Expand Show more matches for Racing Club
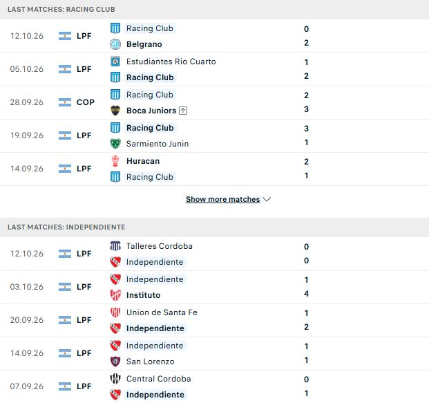The height and width of the screenshot is (403, 429). 222,199
